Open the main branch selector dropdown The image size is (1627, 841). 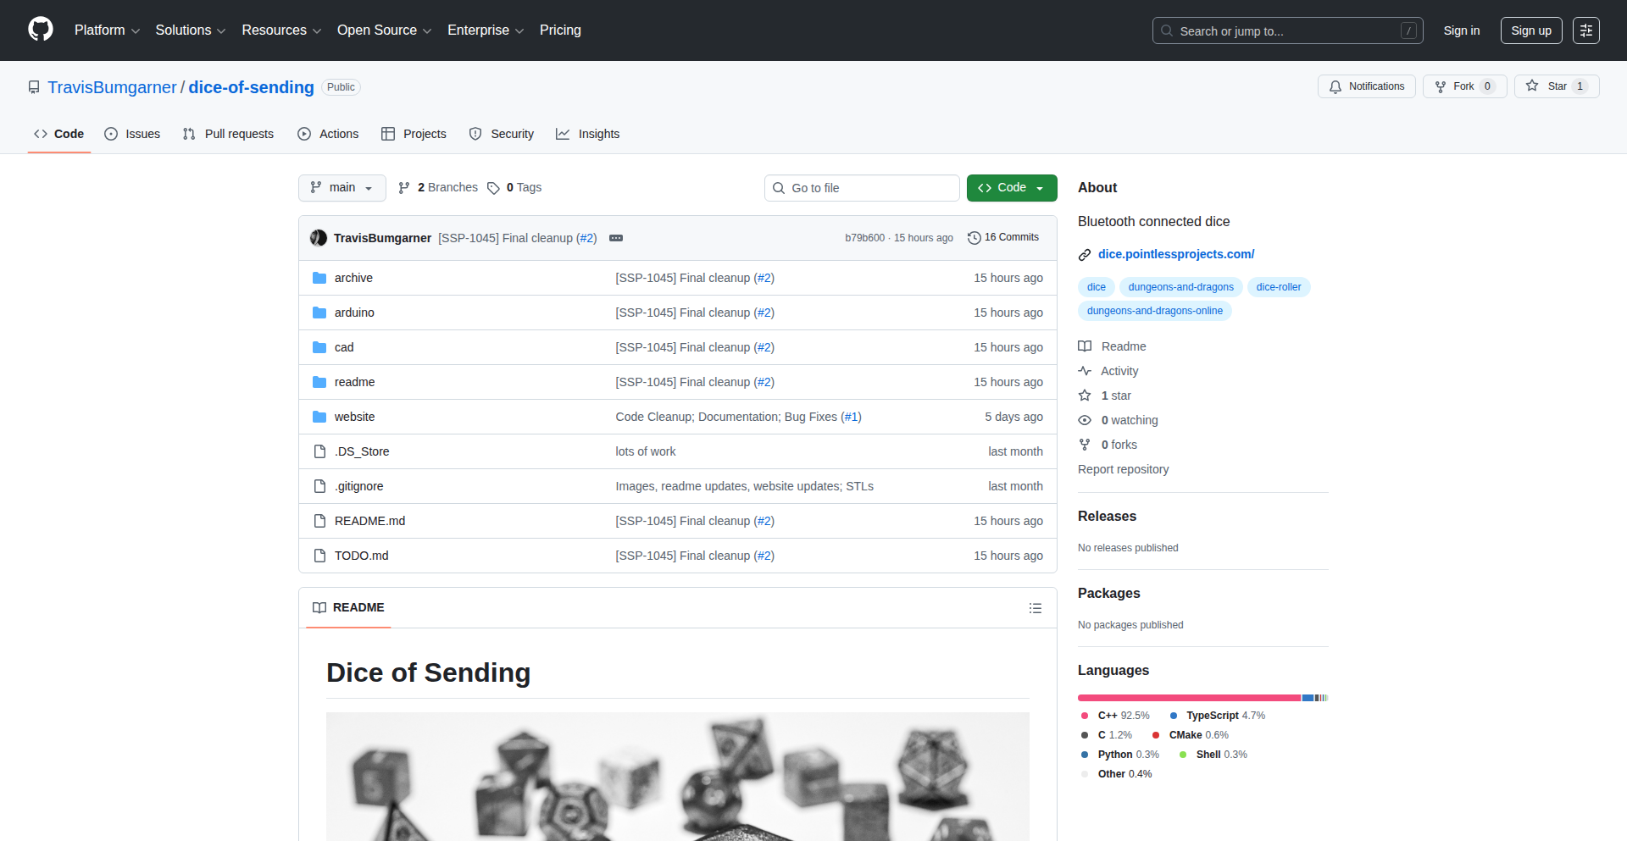tap(342, 188)
